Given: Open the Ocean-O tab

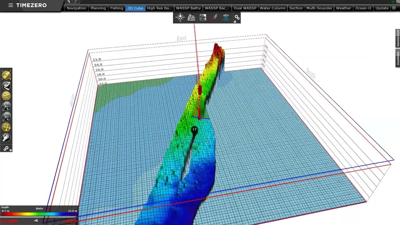Looking at the screenshot, I should click(363, 8).
